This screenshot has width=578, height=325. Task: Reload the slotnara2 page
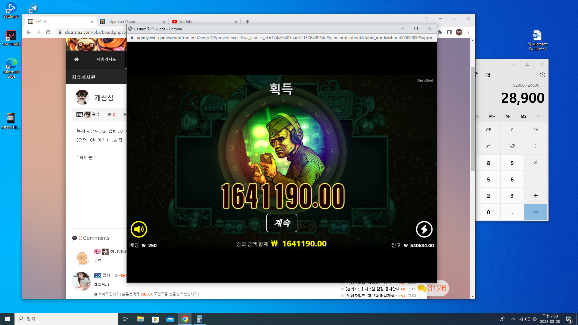[48, 32]
